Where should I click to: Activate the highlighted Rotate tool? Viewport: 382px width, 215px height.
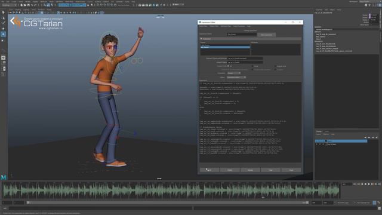(3, 35)
